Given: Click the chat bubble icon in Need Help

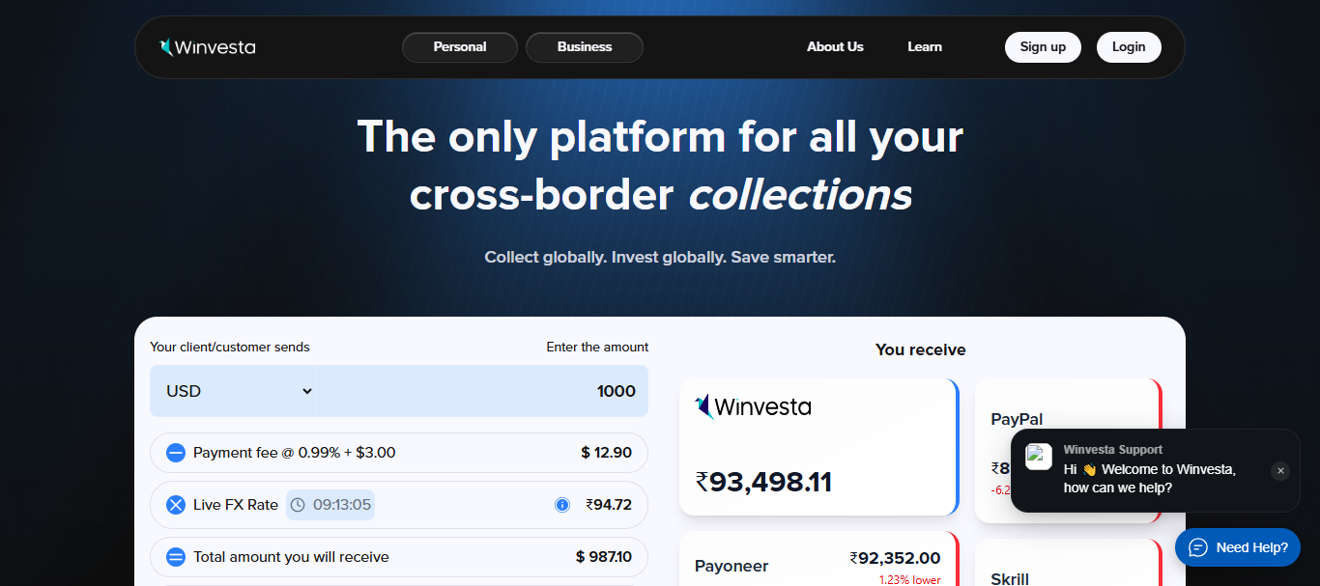Looking at the screenshot, I should coord(1198,547).
